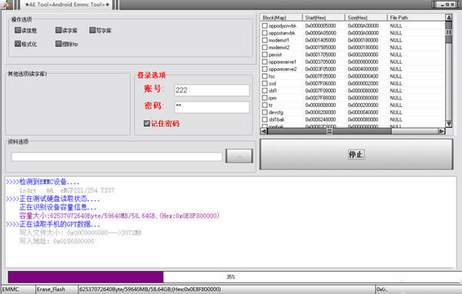Click the 密码 password input field
Image resolution: width=462 pixels, height=294 pixels.
click(212, 107)
